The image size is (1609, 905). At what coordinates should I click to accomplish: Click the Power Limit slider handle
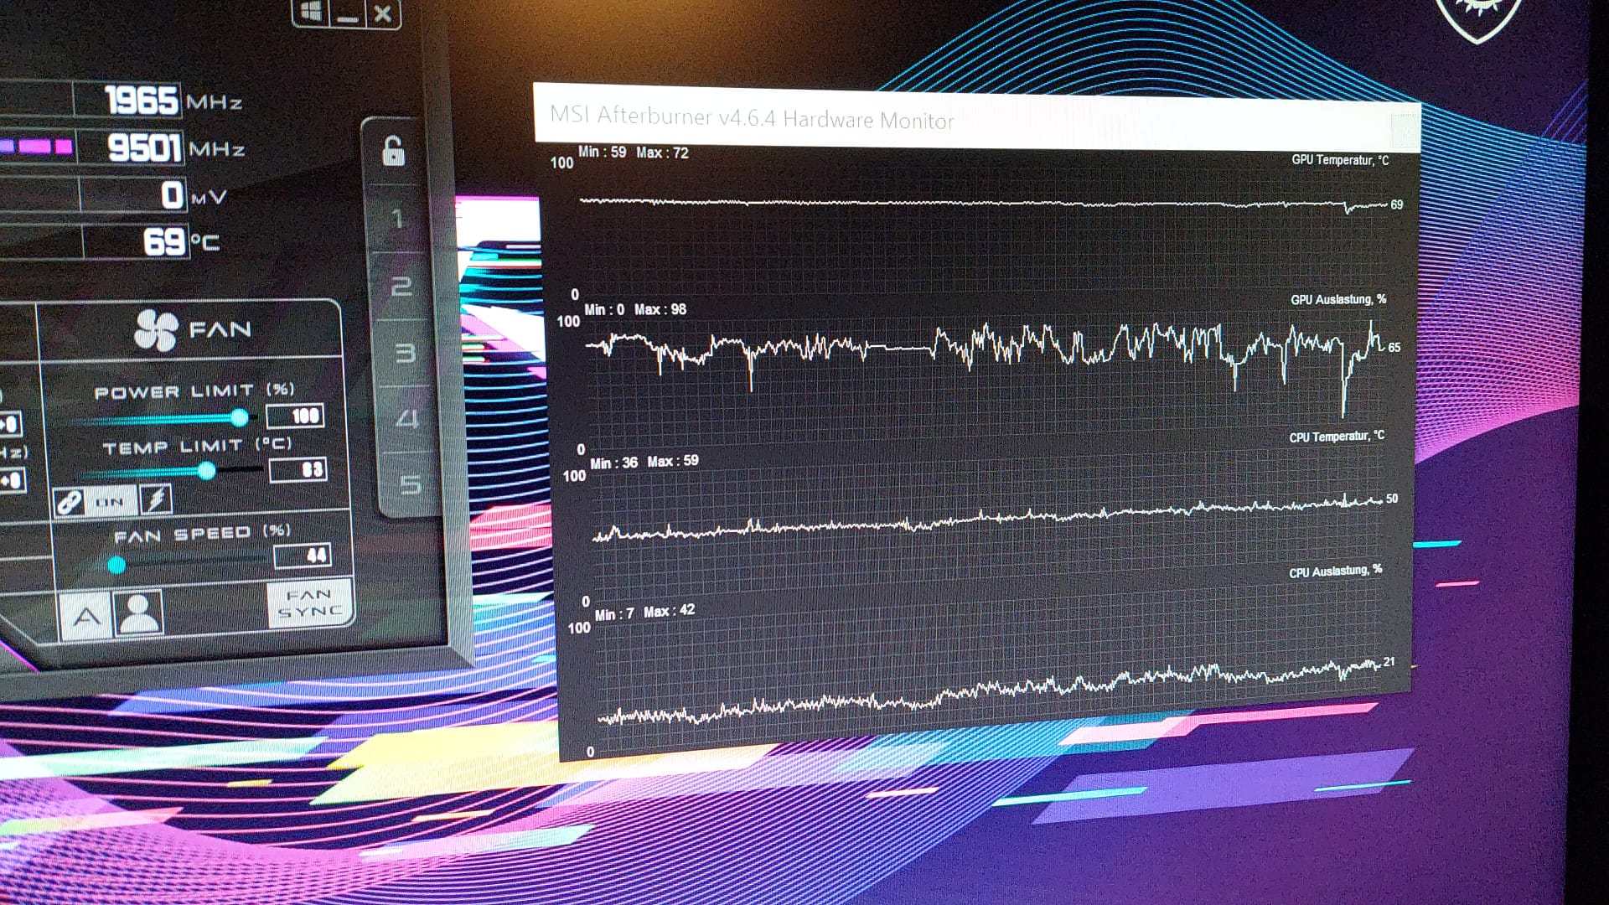tap(240, 417)
